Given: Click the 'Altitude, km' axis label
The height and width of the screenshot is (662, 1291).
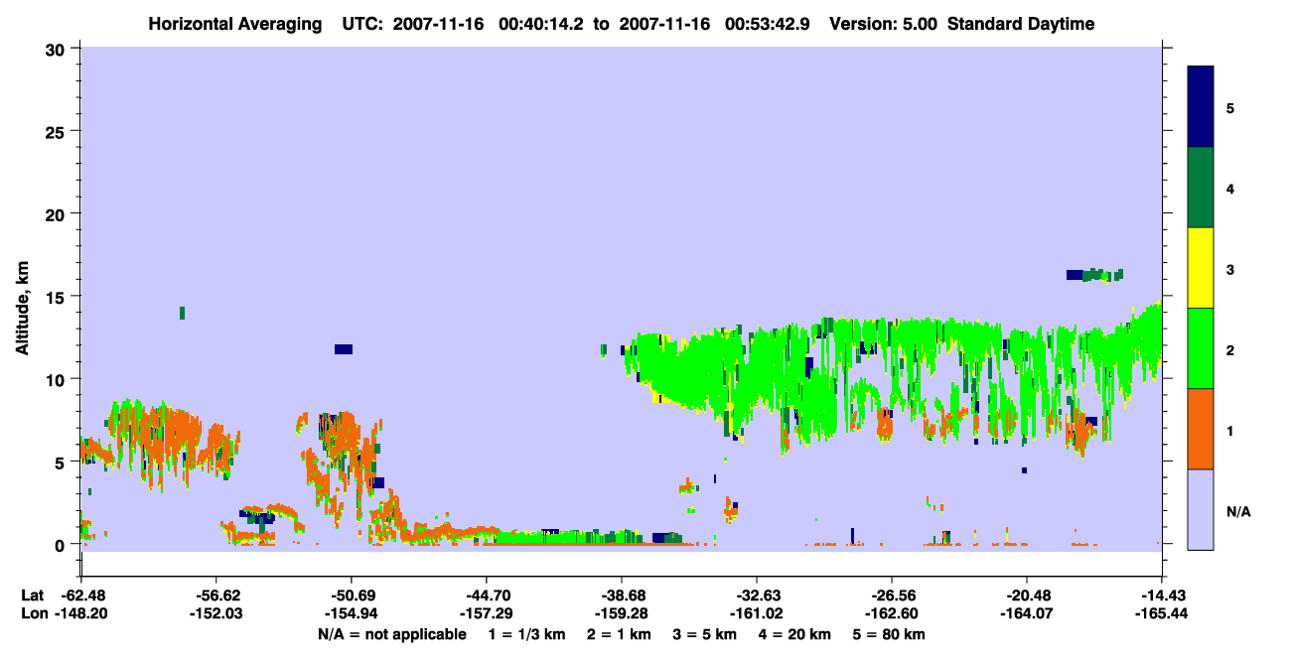Looking at the screenshot, I should point(22,309).
